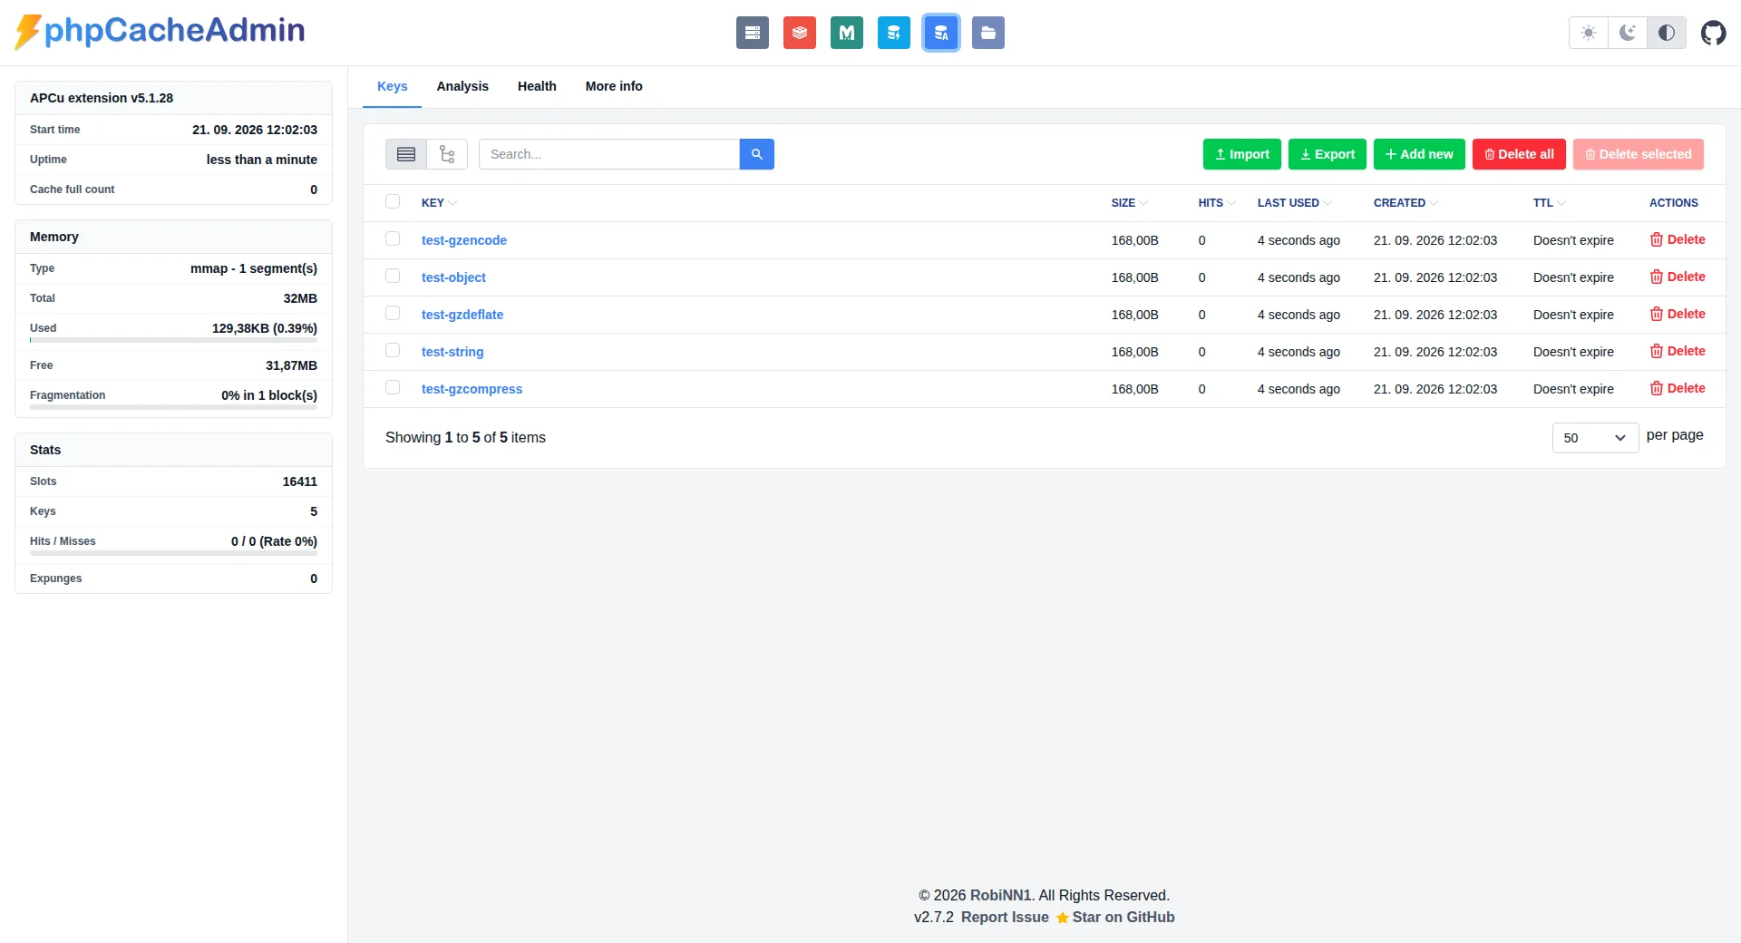Viewport: 1741px width, 943px height.
Task: Select the APCu dashboard icon
Action: tap(940, 33)
